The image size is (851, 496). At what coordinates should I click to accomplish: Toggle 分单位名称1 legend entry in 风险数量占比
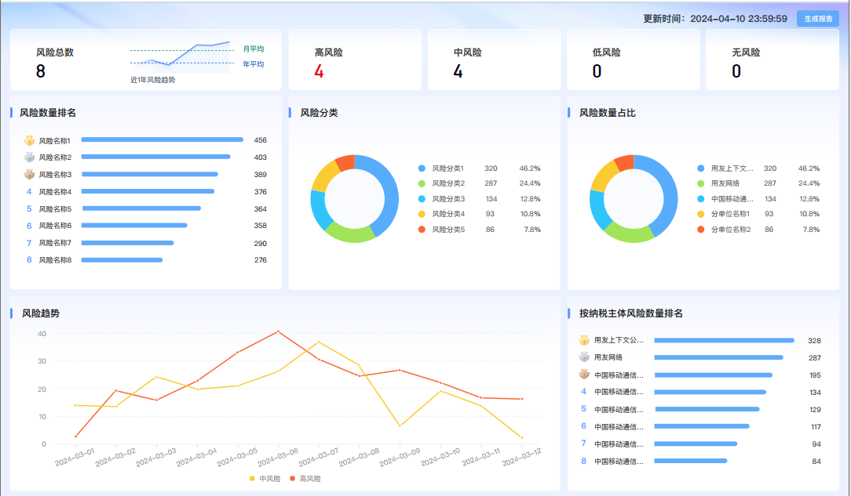click(x=729, y=214)
